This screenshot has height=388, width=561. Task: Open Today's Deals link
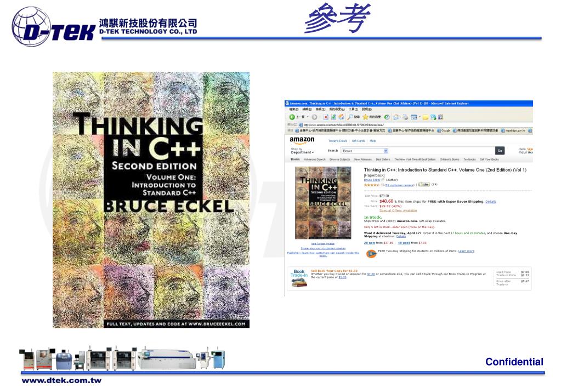pyautogui.click(x=338, y=141)
